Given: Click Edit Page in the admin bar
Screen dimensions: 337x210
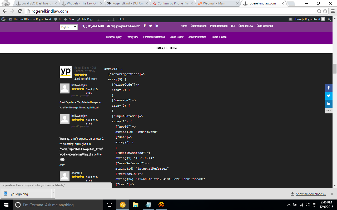Looking at the screenshot, I should click(85, 19).
